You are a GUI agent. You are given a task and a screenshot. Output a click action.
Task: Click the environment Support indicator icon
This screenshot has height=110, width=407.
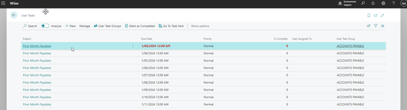point(340,3)
